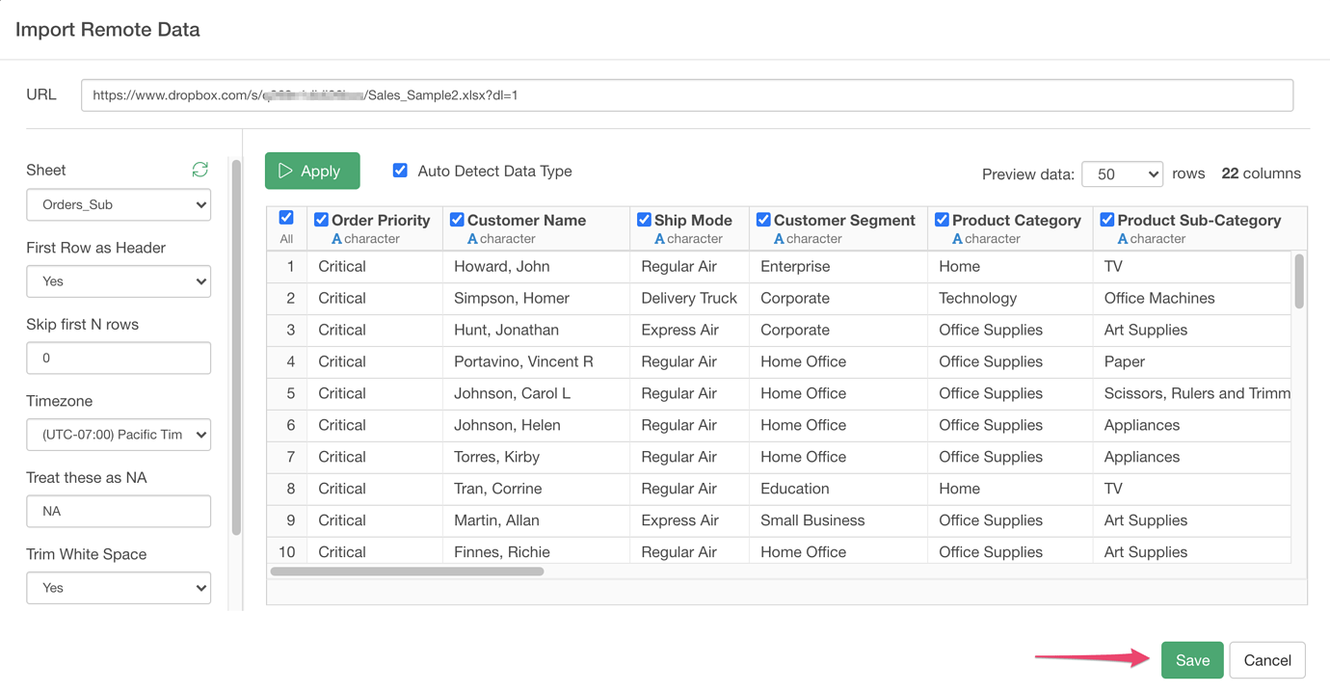Click the cell 'Portavino, Vincent R'

point(536,361)
